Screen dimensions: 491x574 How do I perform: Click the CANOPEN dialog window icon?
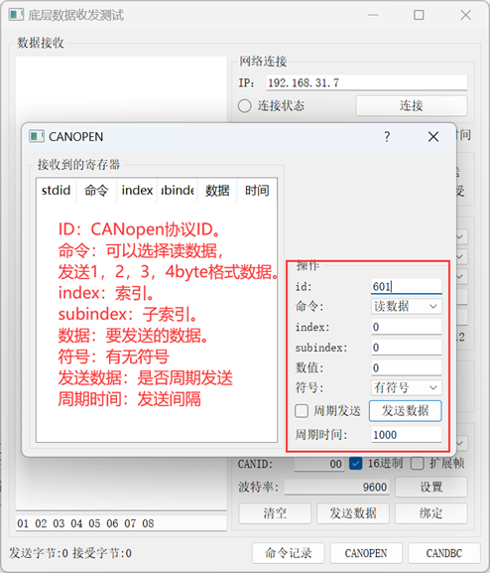pyautogui.click(x=37, y=136)
